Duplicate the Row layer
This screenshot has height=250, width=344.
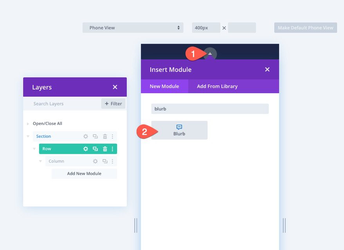pos(95,149)
